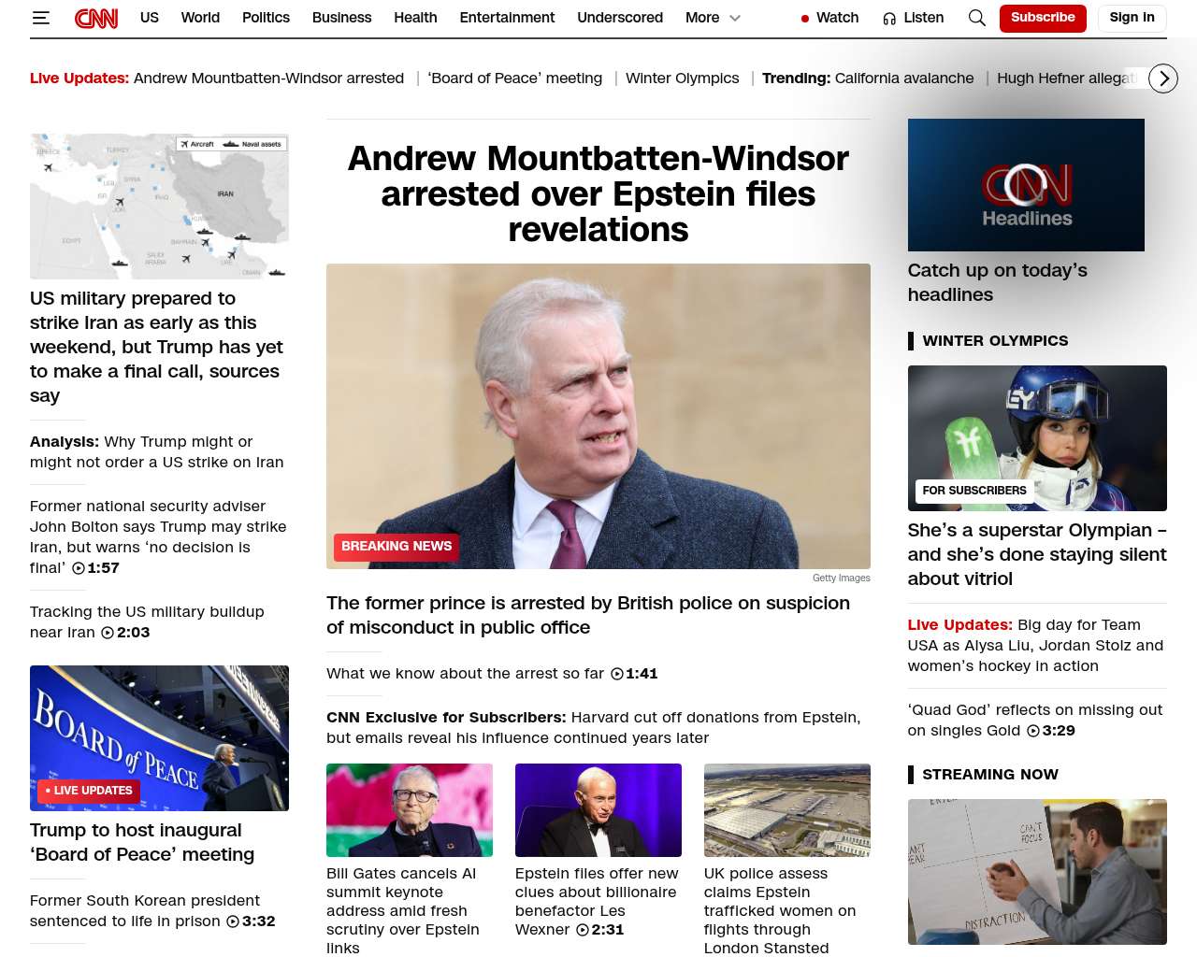Screen dimensions: 1197x957
Task: Advance the trending ticker with right arrow
Action: click(1163, 79)
